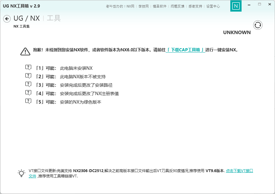Image resolution: width=275 pixels, height=194 pixels.
Task: Follow the 下载CAP工具箱 link
Action: [185, 50]
